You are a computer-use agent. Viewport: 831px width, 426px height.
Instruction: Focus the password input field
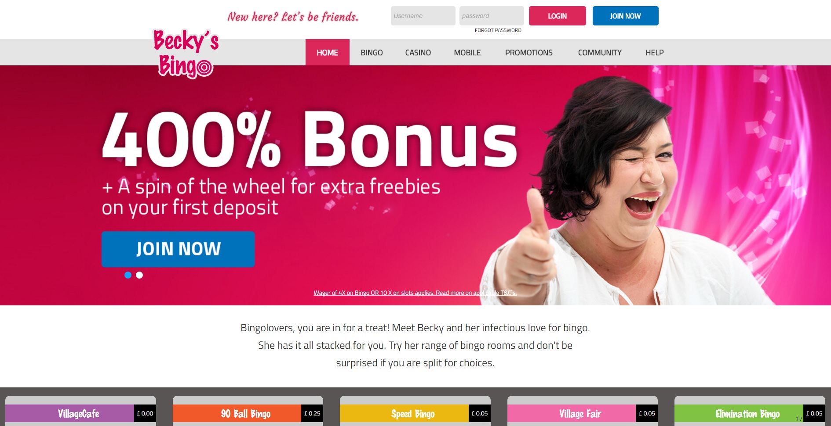click(x=492, y=16)
